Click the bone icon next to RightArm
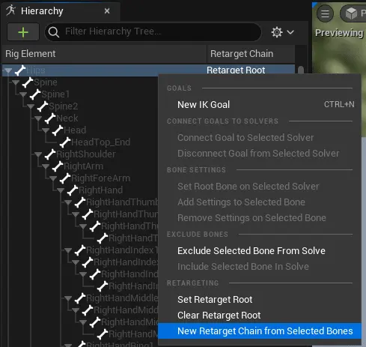This screenshot has width=366, height=347. (58, 166)
